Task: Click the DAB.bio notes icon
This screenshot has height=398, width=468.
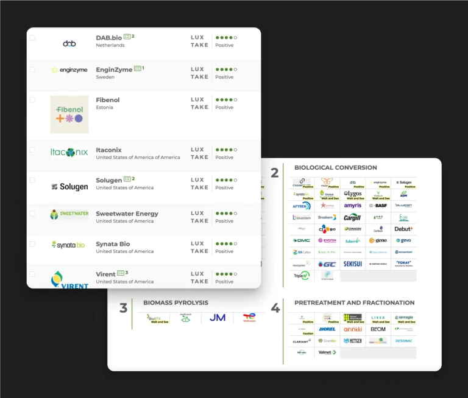Action: [x=127, y=37]
